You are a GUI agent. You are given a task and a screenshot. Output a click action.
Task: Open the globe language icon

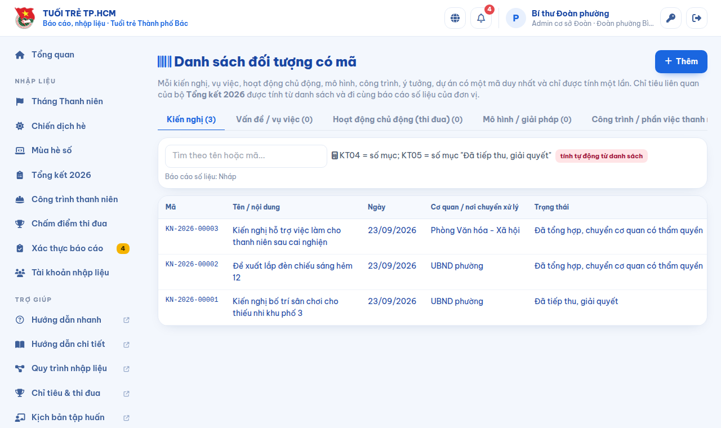[455, 18]
